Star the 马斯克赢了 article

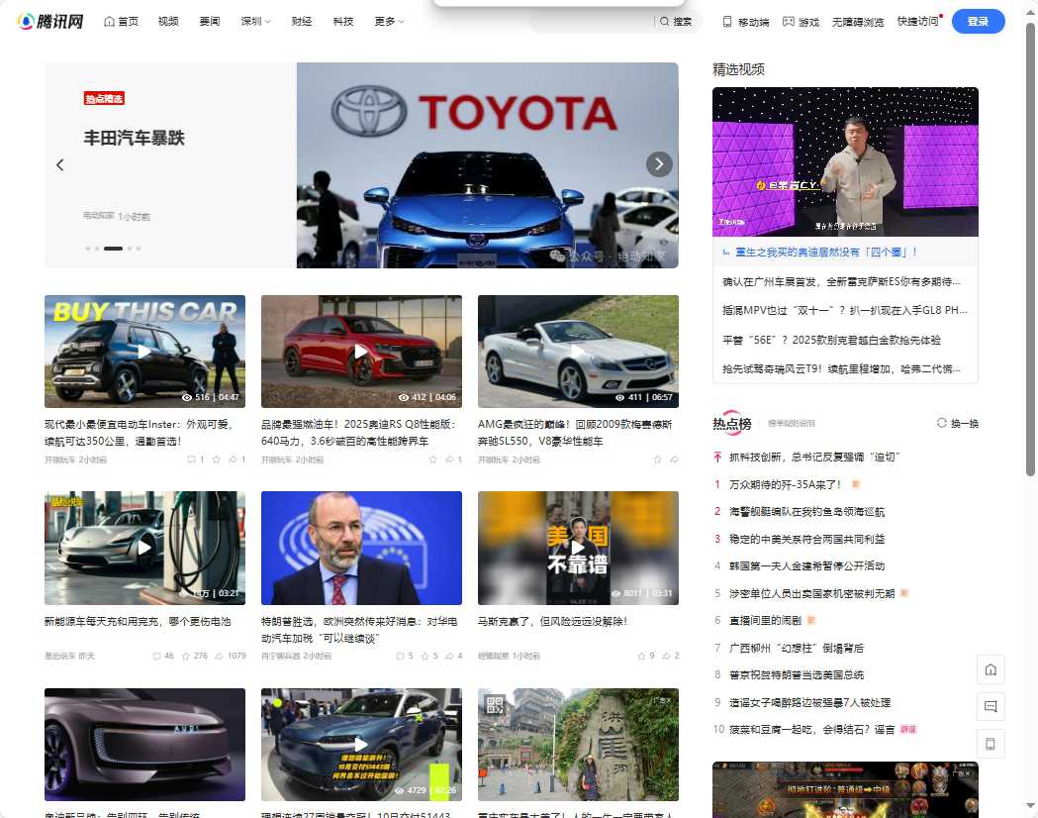(x=641, y=656)
